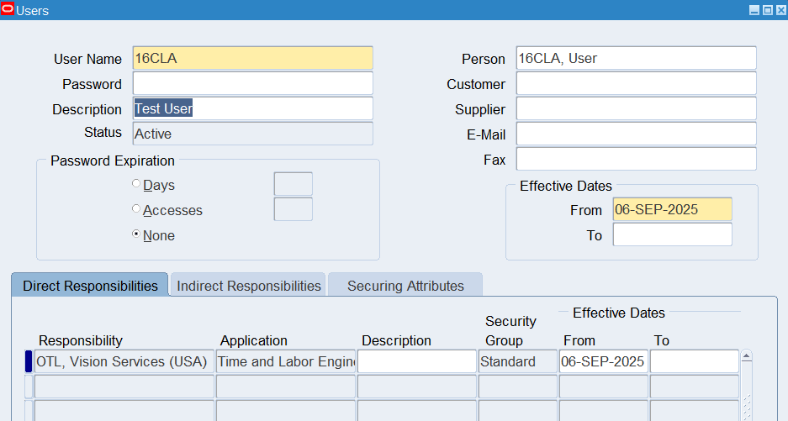The width and height of the screenshot is (788, 421).
Task: Click the Oracle icon in the title bar
Action: pos(8,10)
